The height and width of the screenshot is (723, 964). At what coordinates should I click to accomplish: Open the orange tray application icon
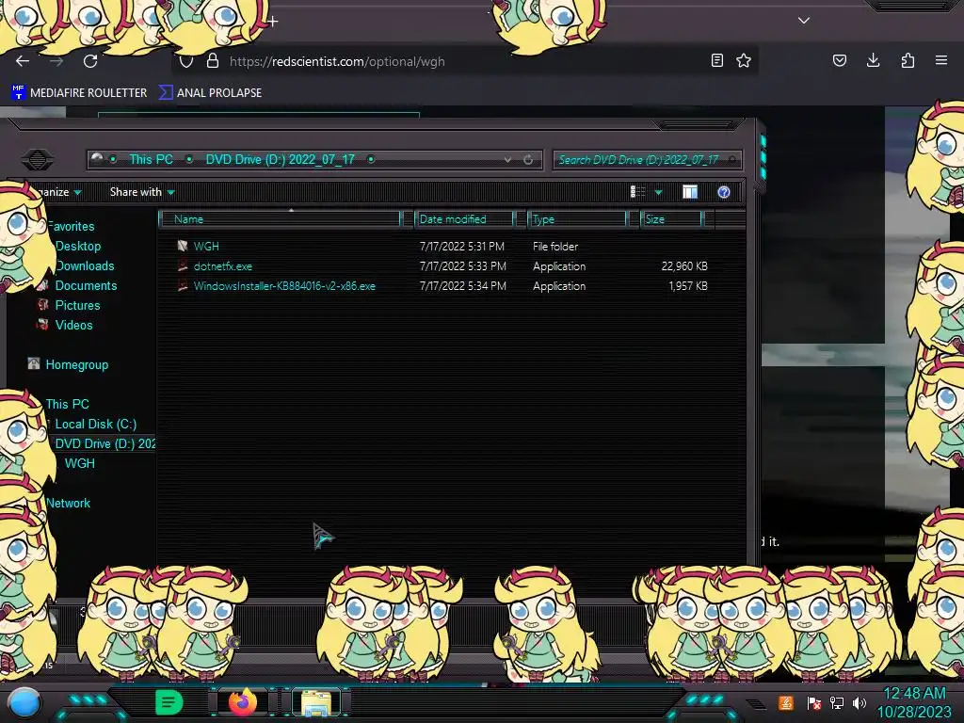point(786,702)
